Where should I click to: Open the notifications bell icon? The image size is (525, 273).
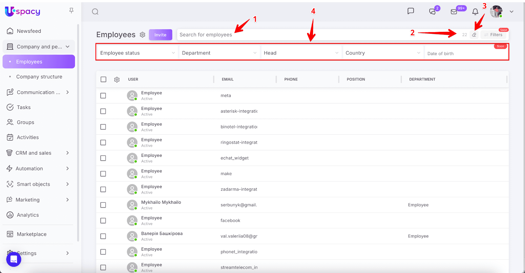click(475, 12)
